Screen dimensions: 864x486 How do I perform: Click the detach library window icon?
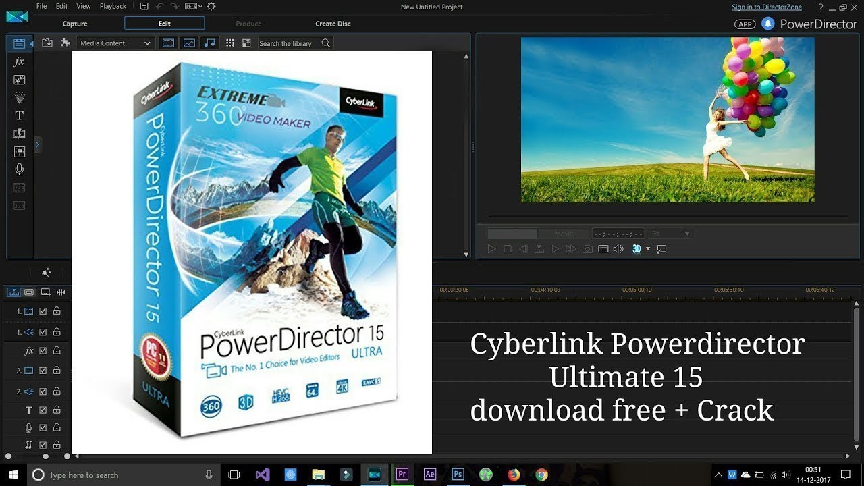pyautogui.click(x=246, y=43)
